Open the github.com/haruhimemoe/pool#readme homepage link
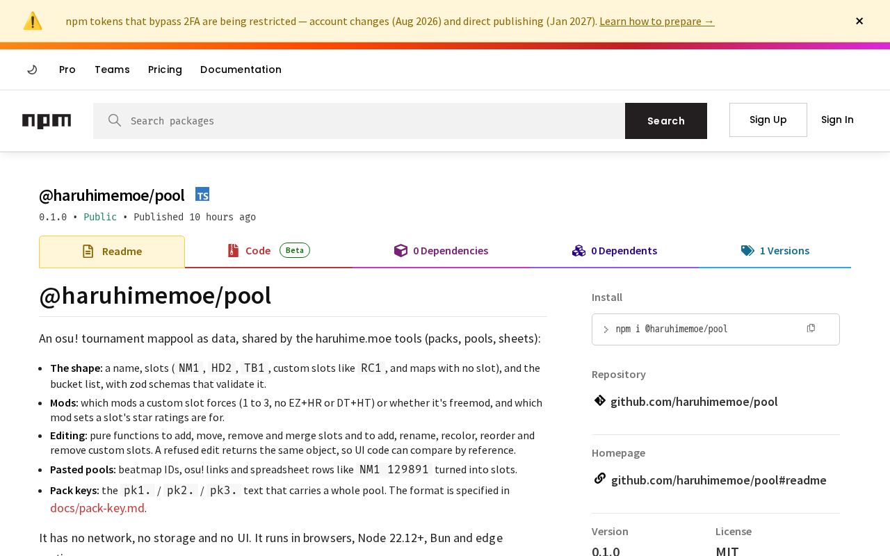 pos(719,480)
